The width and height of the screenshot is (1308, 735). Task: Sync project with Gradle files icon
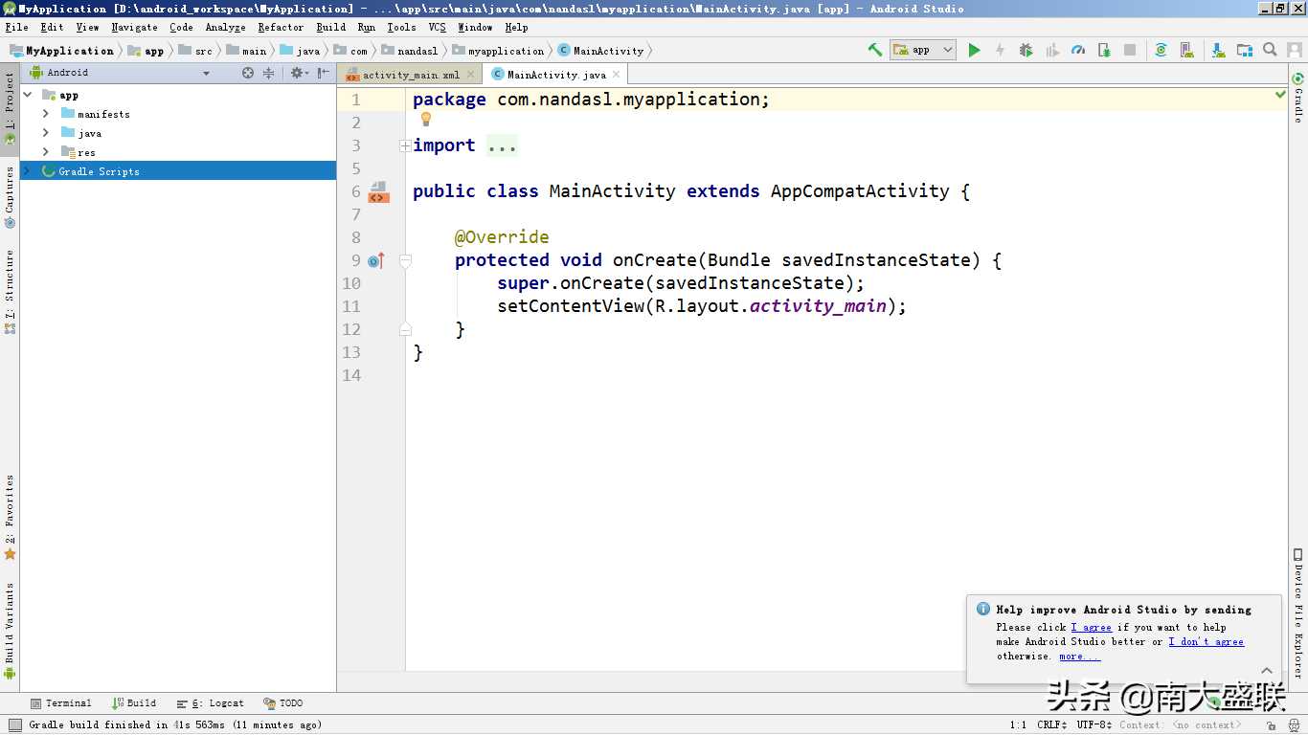(1161, 50)
